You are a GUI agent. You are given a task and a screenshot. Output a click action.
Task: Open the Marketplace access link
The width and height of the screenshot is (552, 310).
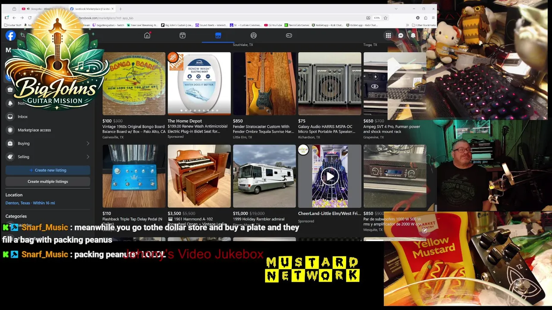click(x=34, y=130)
